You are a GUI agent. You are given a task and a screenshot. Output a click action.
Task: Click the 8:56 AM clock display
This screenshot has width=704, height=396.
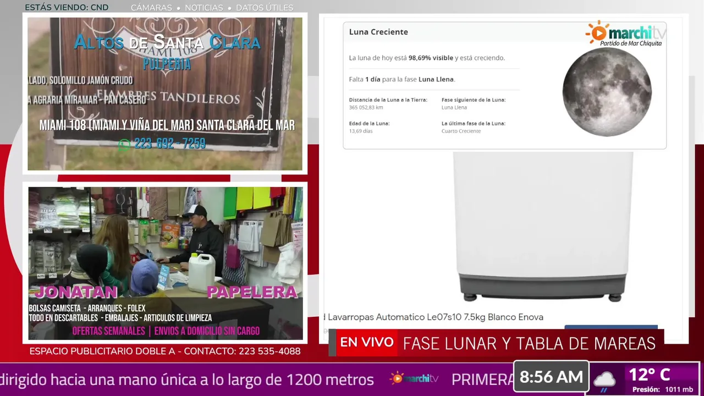(551, 377)
